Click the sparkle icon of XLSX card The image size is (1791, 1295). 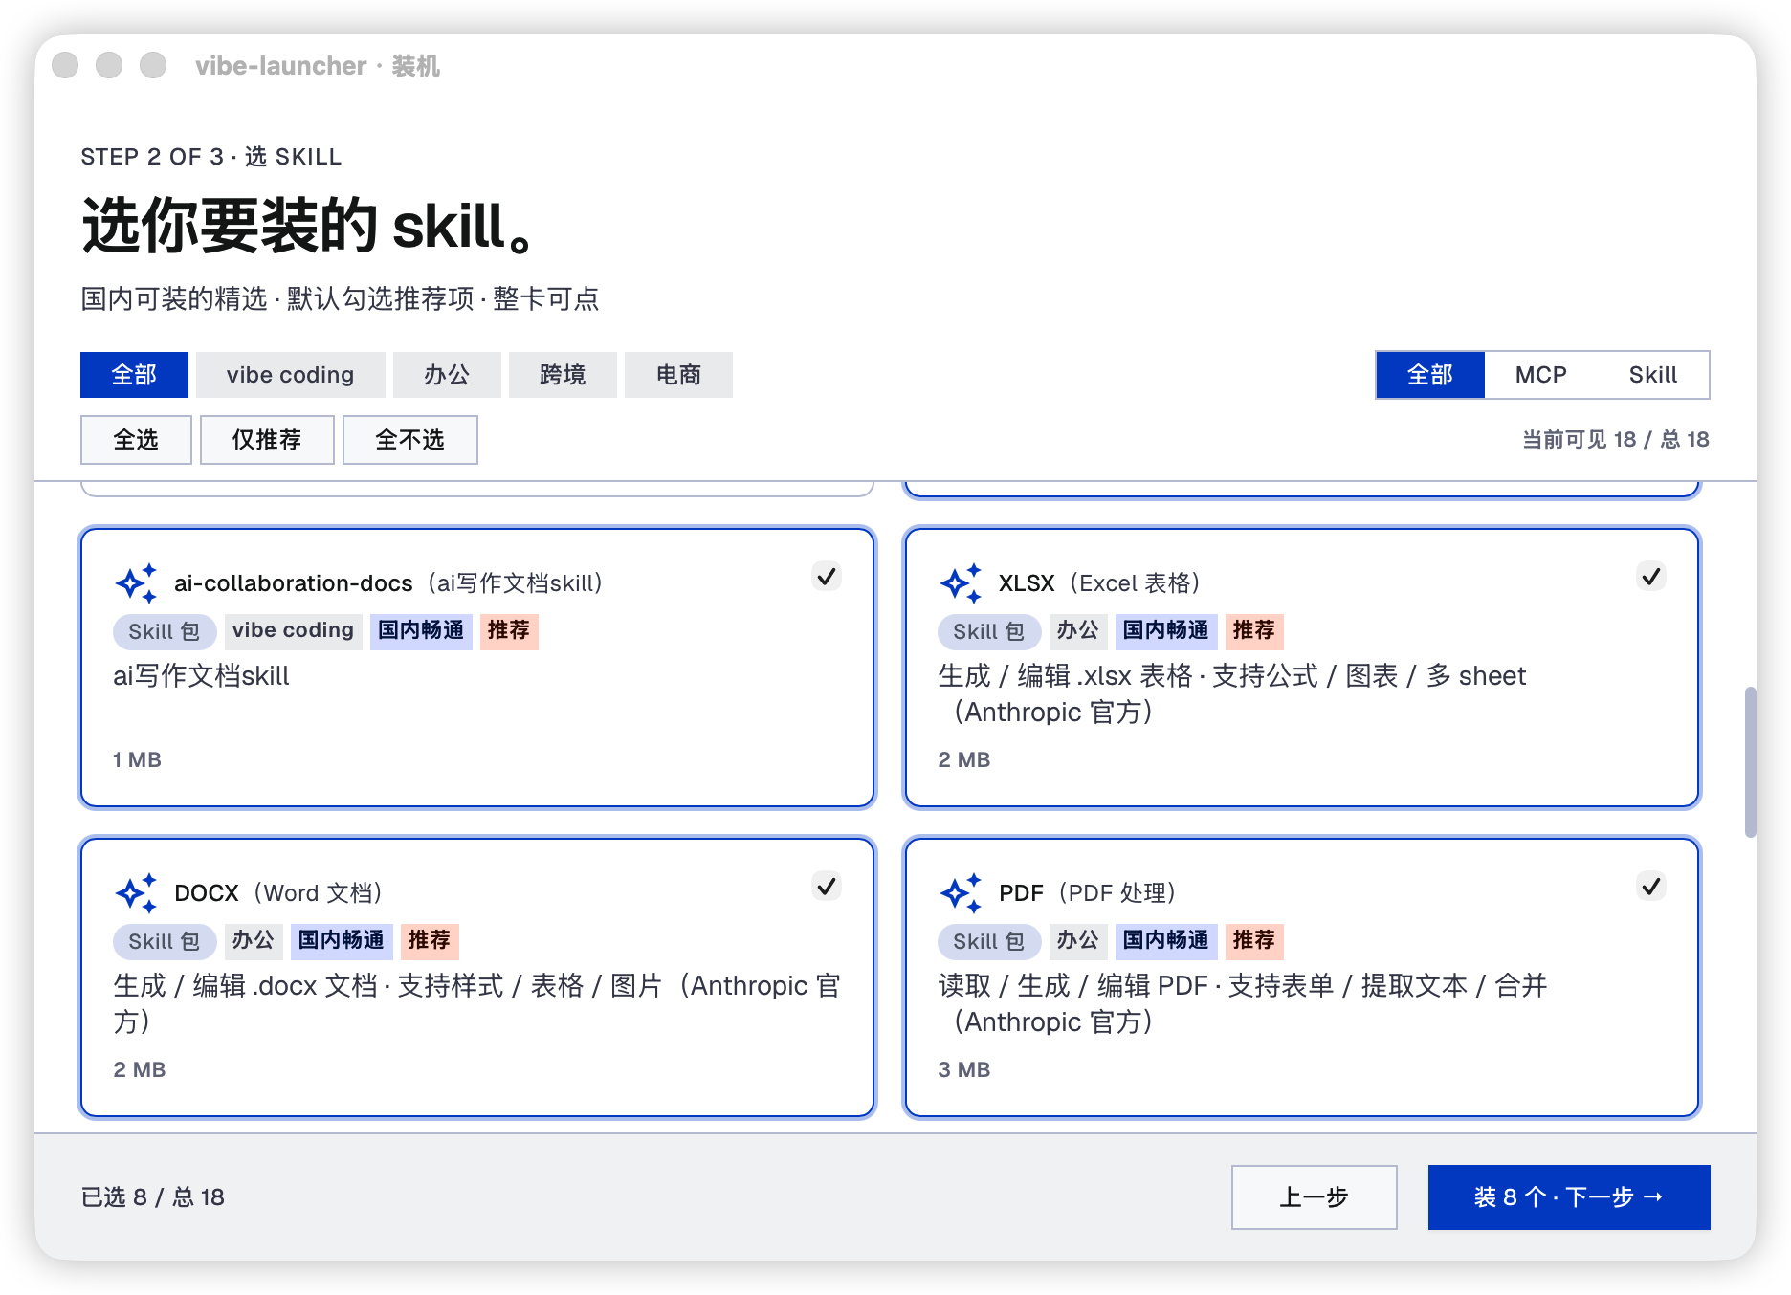[961, 583]
